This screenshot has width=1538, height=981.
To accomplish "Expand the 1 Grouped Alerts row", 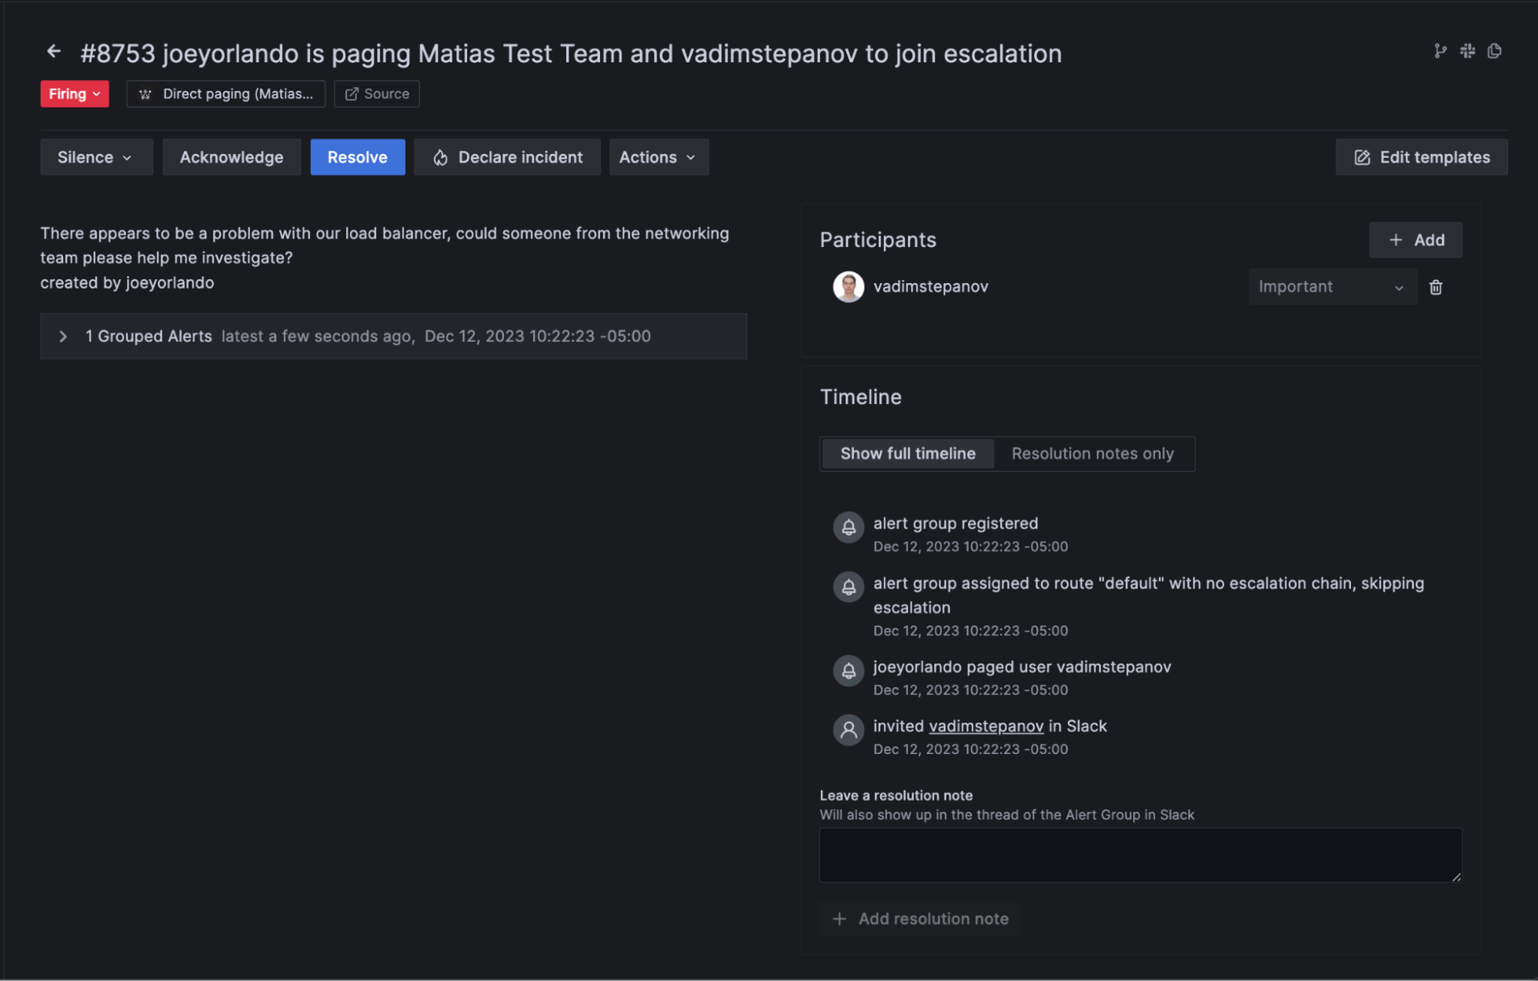I will coord(64,336).
